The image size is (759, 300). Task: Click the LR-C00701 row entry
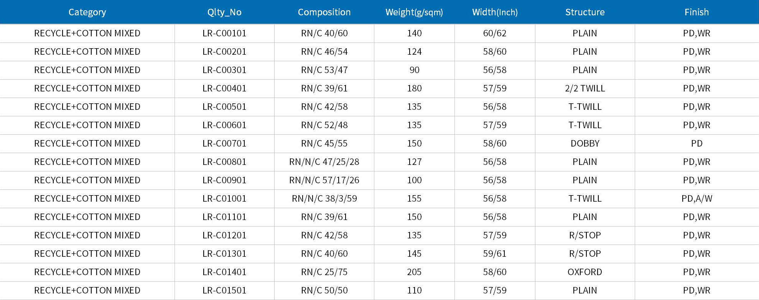pyautogui.click(x=224, y=143)
